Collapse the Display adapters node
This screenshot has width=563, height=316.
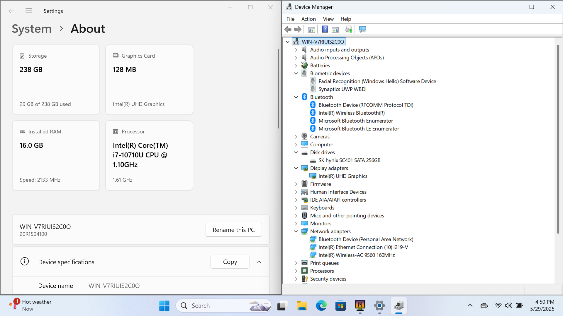(x=296, y=168)
